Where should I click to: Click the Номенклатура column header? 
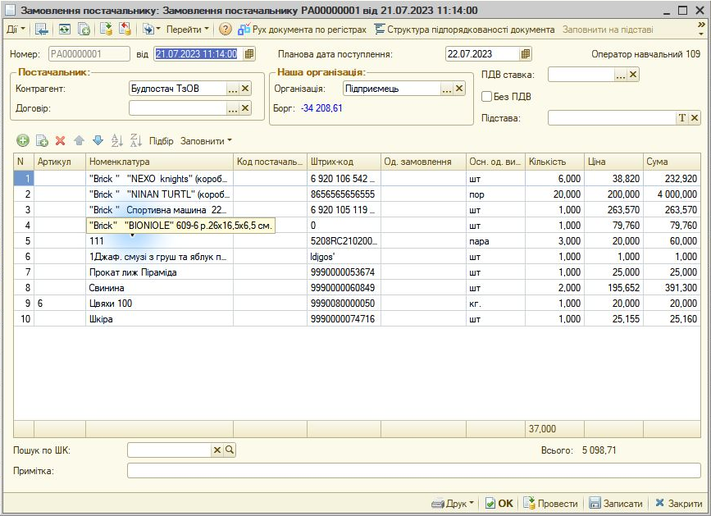tap(159, 162)
